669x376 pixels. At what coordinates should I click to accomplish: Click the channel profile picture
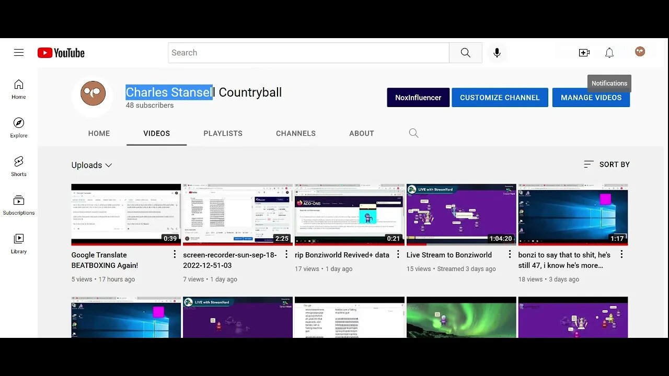93,95
